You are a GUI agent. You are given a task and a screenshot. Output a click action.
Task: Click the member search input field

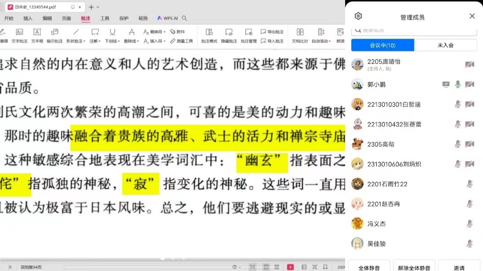click(x=414, y=31)
